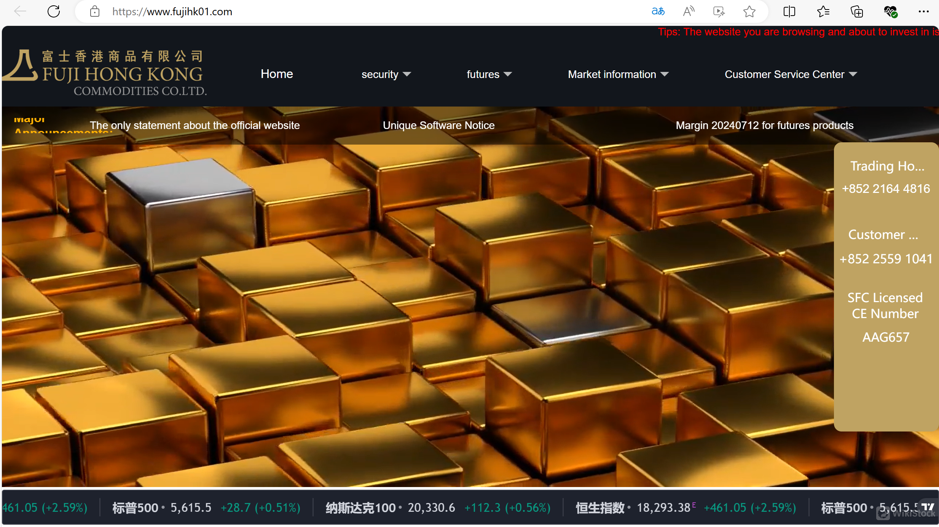
Task: Open the Customer Service Center menu
Action: [x=791, y=74]
